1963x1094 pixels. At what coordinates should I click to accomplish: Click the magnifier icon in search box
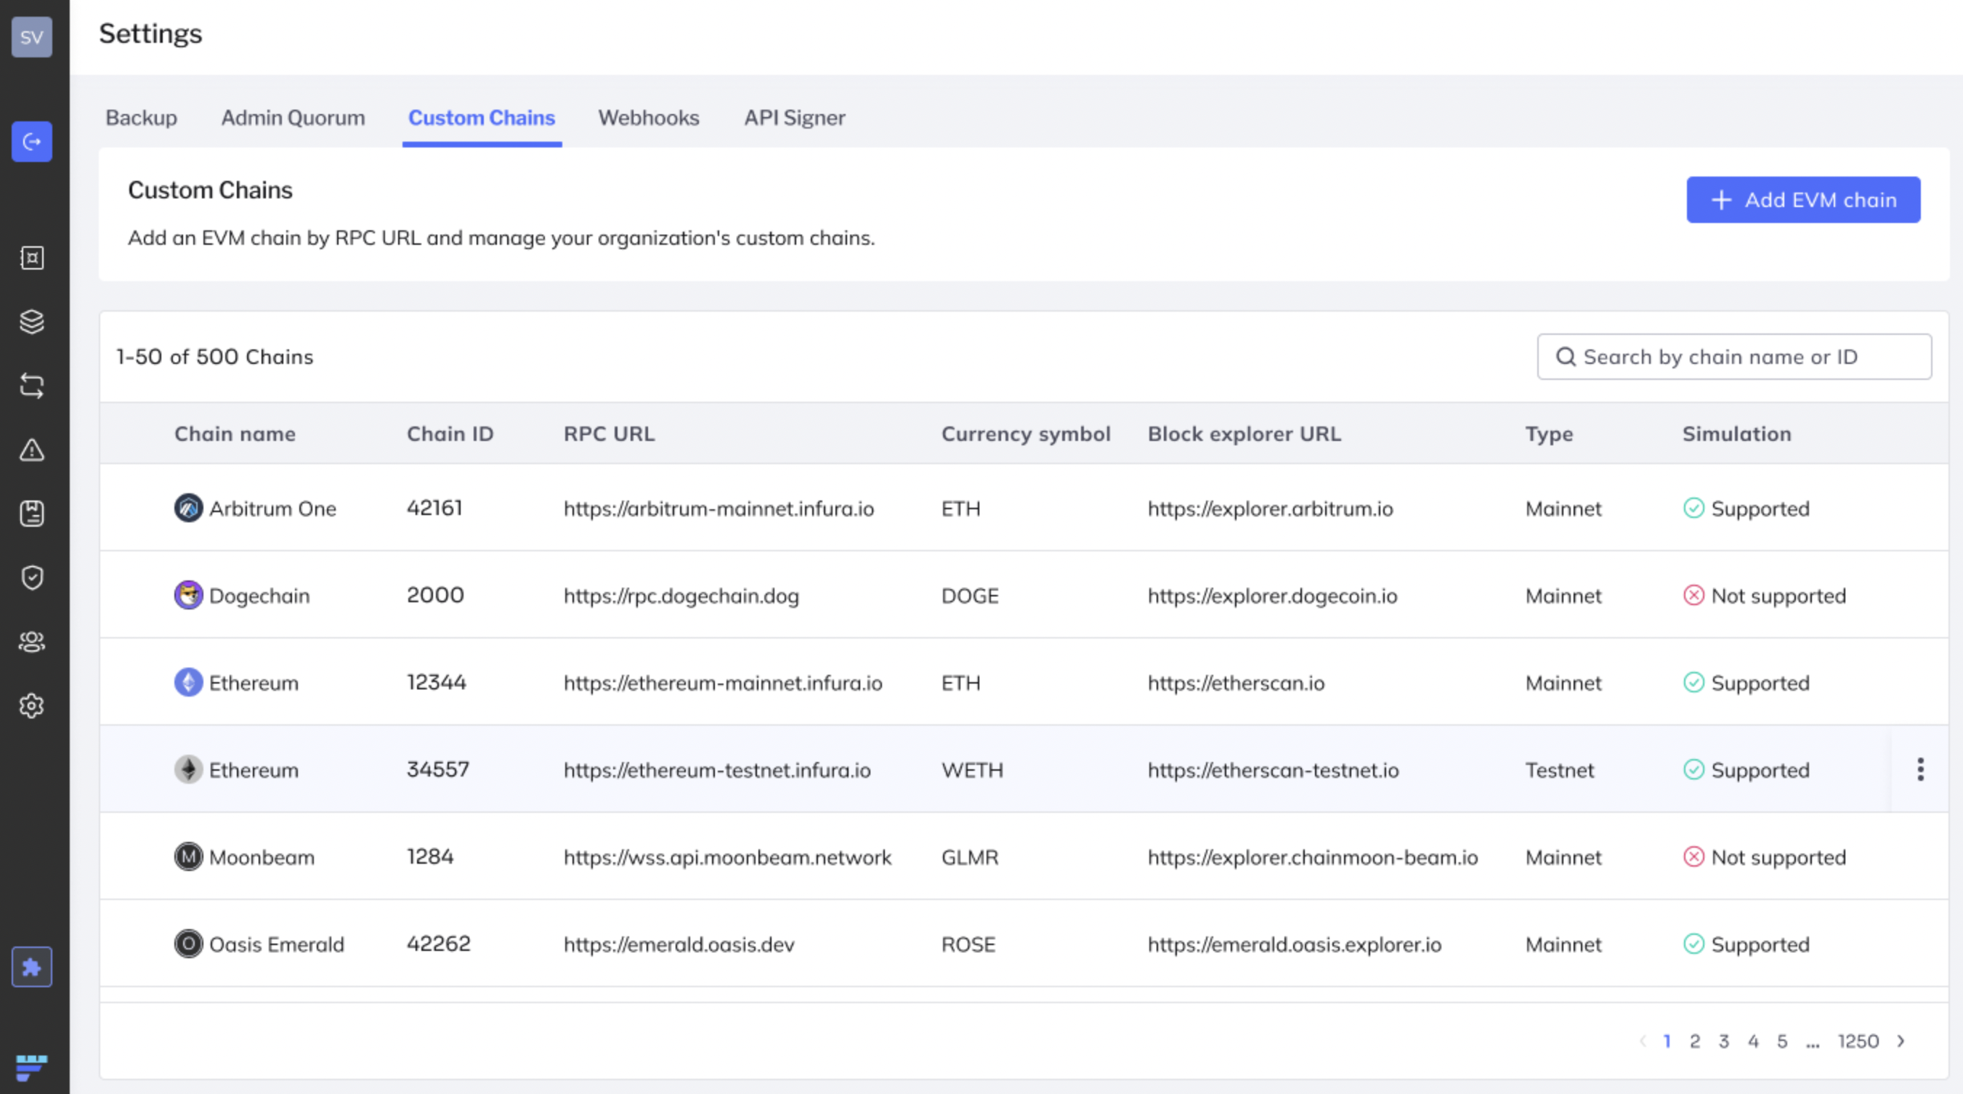[x=1565, y=357]
